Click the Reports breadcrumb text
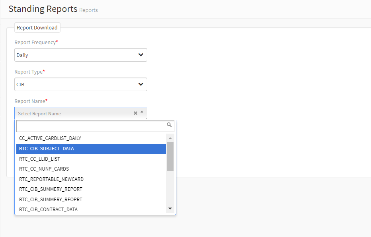371x237 pixels. (x=88, y=10)
